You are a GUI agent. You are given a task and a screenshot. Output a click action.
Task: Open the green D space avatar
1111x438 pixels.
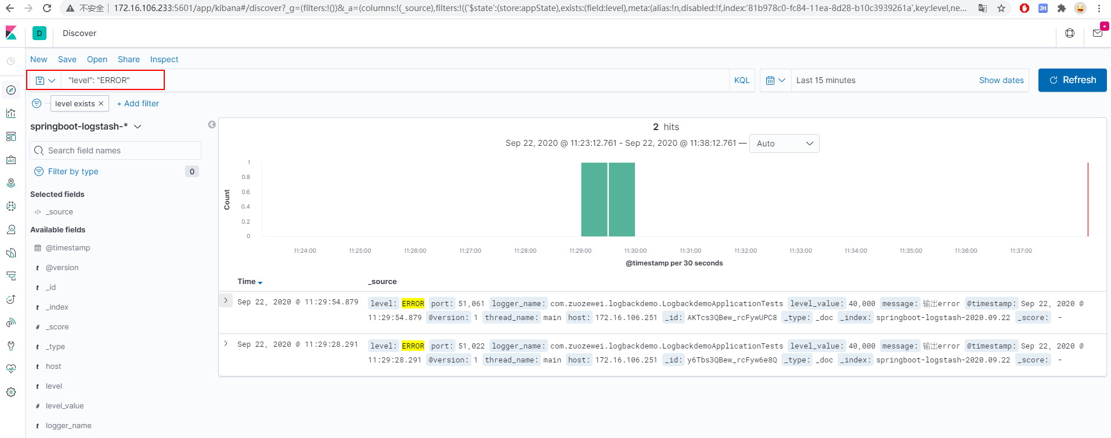[x=39, y=33]
